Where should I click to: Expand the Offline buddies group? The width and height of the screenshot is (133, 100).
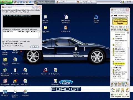pos(112,78)
